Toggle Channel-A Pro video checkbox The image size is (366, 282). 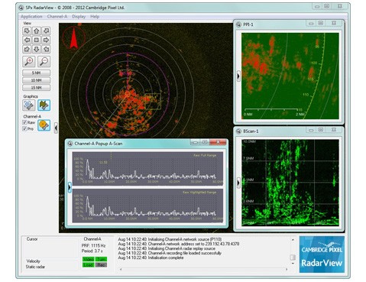tap(24, 128)
